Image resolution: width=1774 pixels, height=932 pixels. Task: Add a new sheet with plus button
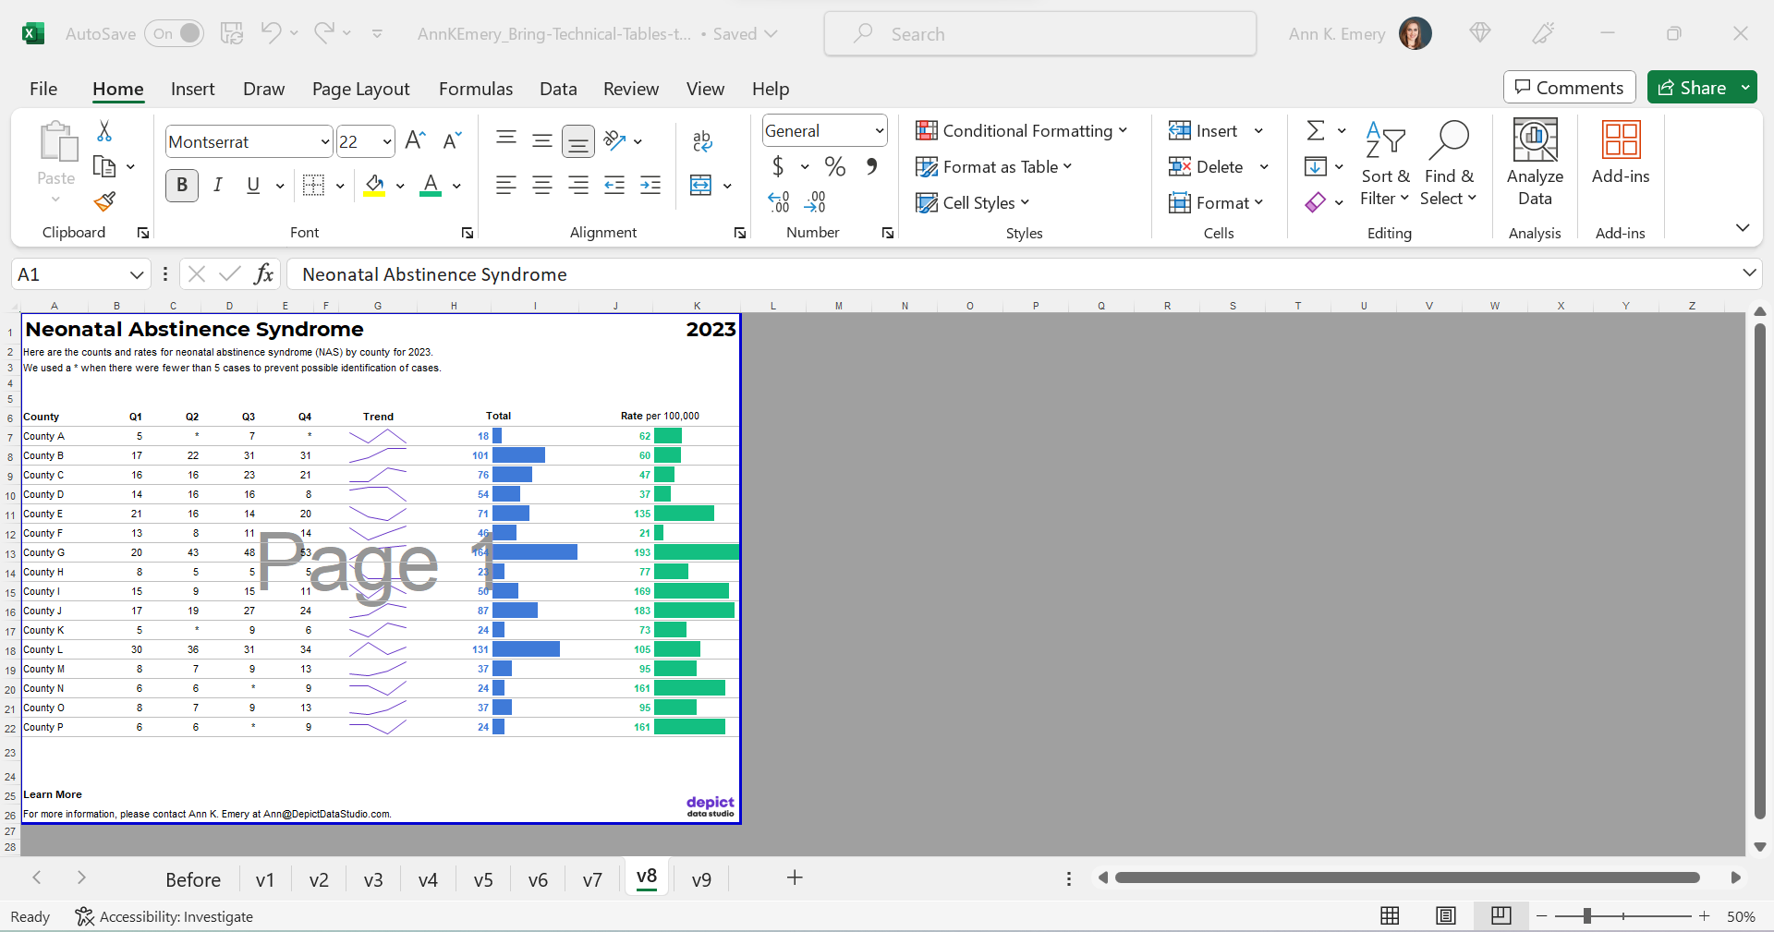point(794,878)
